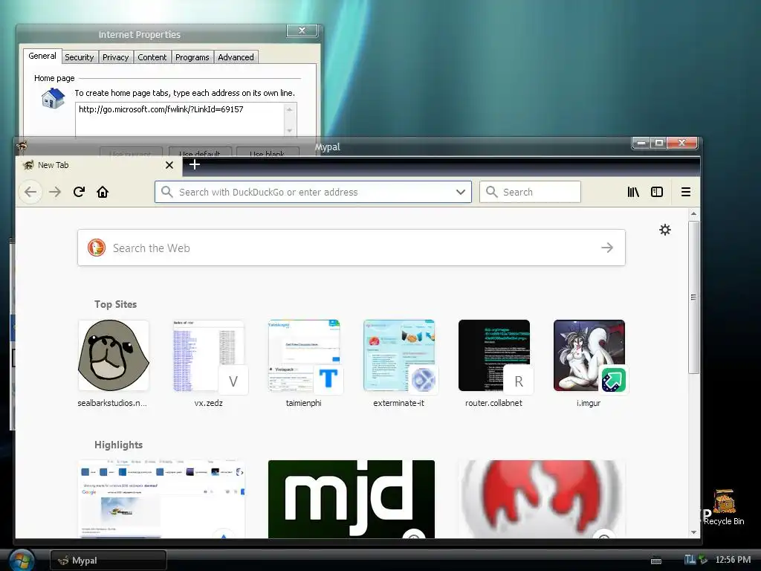761x571 pixels.
Task: Open the Windows Start orb
Action: (x=22, y=561)
